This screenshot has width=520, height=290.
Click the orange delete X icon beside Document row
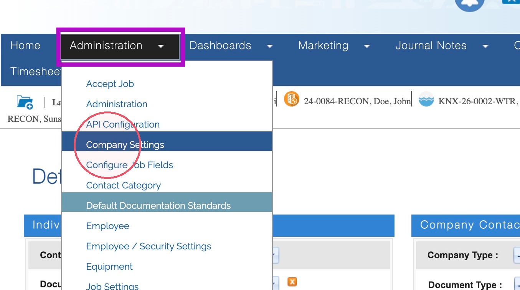(292, 282)
